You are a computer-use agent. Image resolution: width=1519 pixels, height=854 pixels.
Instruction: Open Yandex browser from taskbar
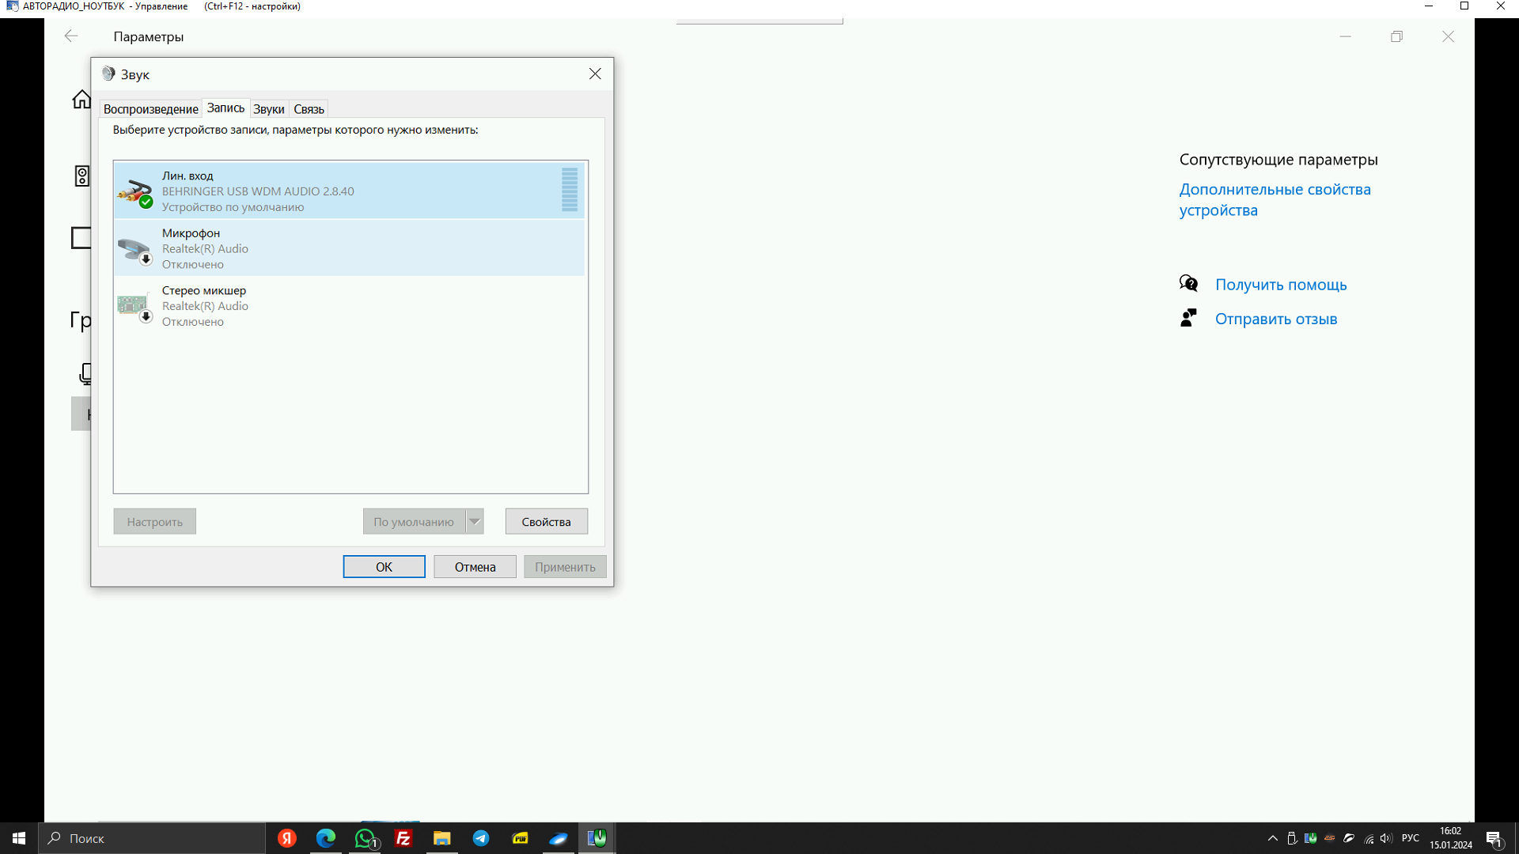(x=287, y=838)
